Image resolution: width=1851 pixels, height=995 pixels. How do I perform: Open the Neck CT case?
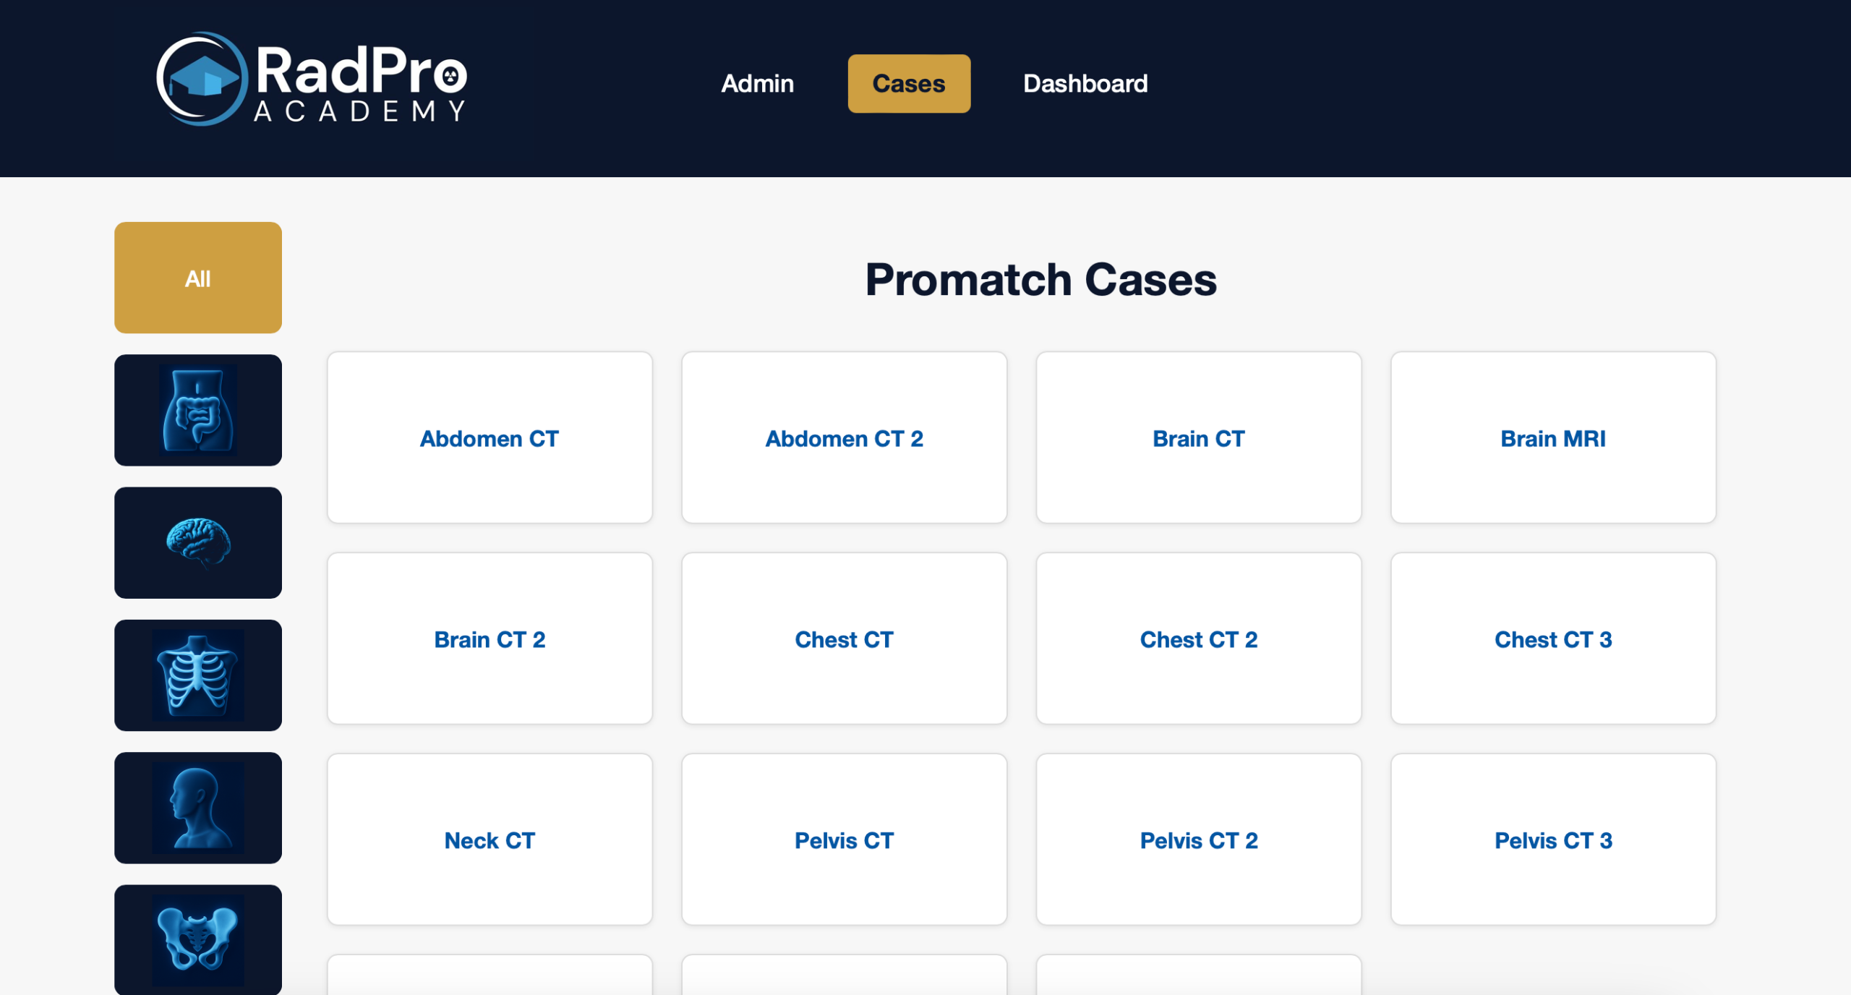490,840
